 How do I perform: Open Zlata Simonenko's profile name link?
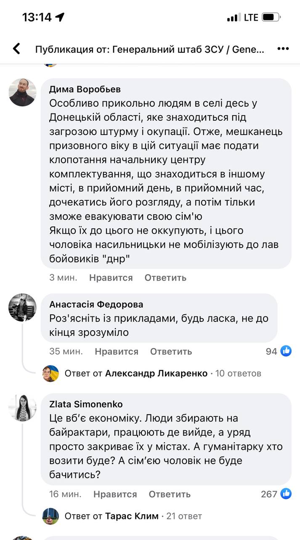[86, 404]
